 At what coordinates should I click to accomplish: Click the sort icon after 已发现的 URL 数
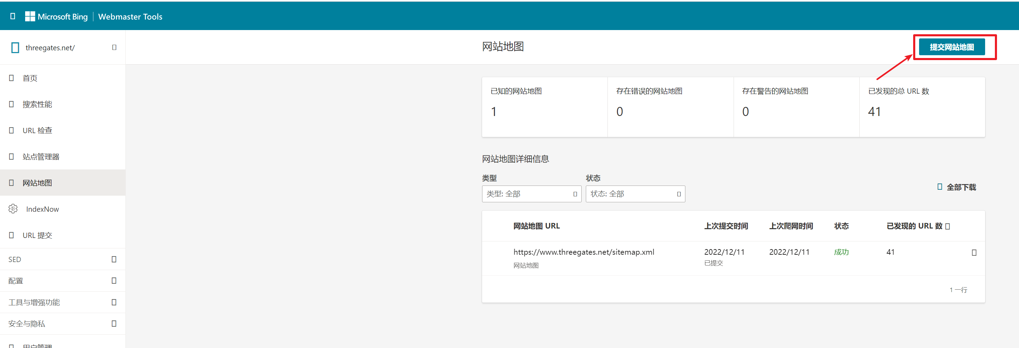947,226
